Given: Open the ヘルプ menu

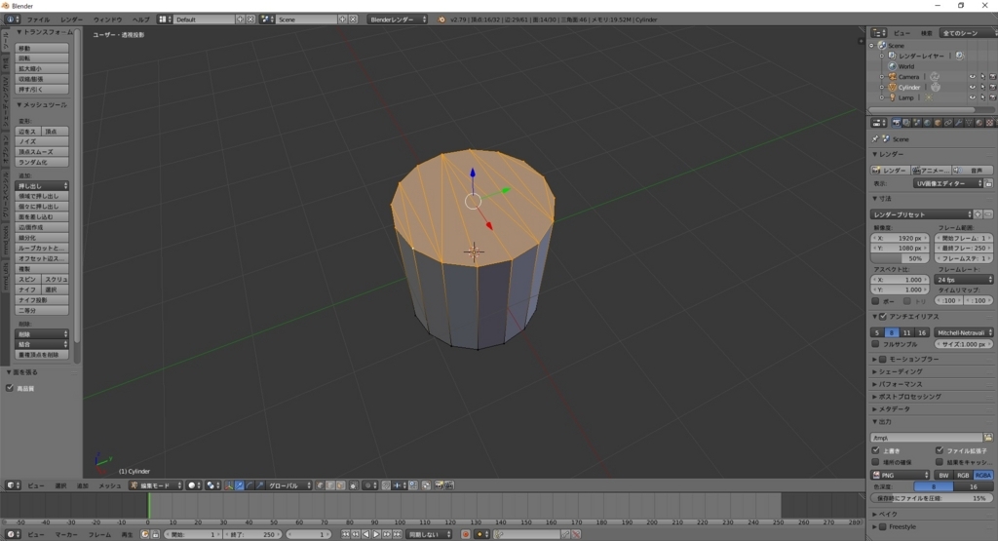Looking at the screenshot, I should point(140,19).
